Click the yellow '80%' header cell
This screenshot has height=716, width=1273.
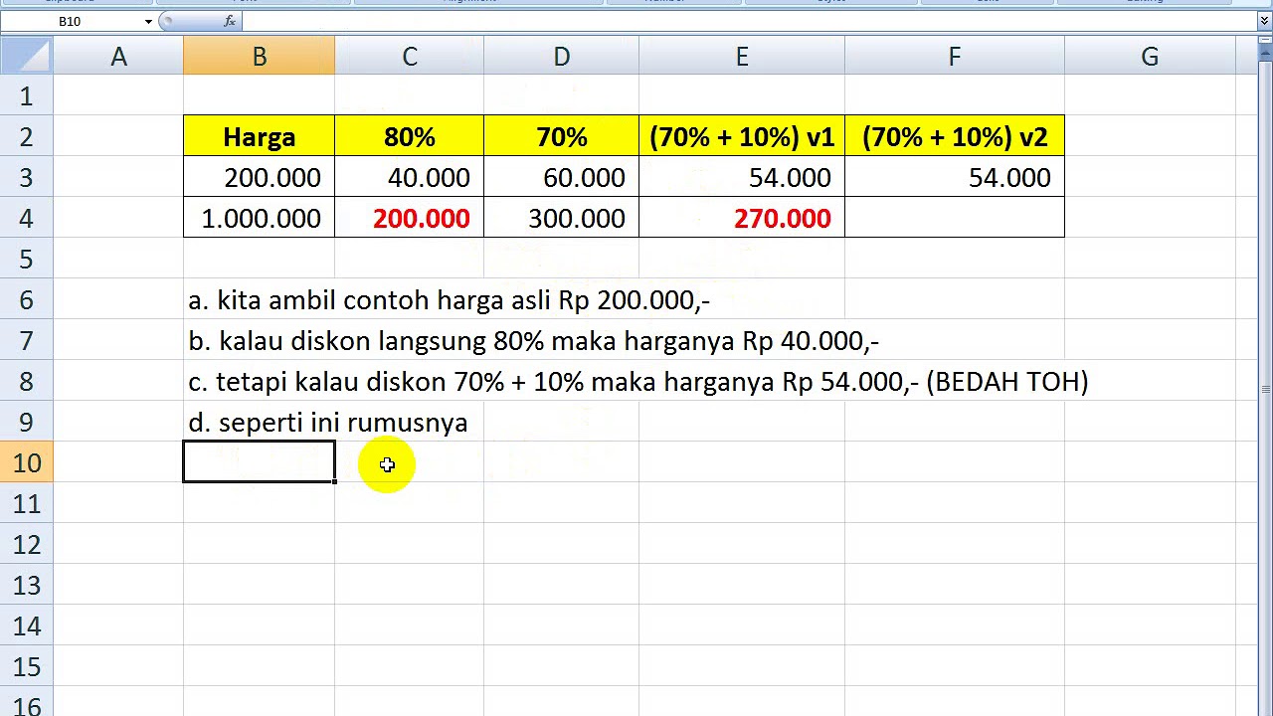pyautogui.click(x=409, y=136)
